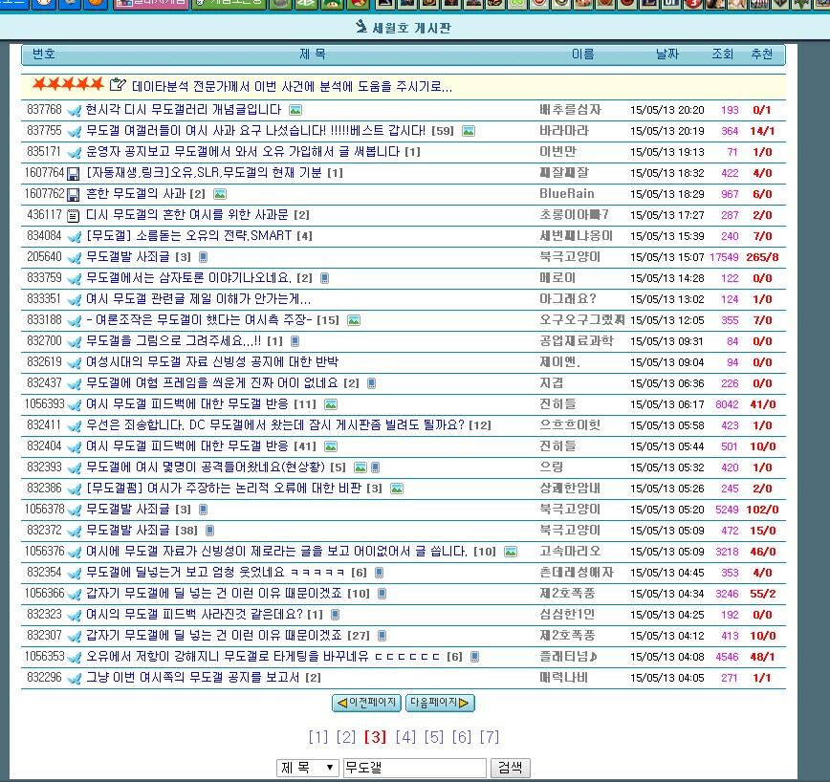This screenshot has height=782, width=830.
Task: Jump to page [1]
Action: point(318,736)
